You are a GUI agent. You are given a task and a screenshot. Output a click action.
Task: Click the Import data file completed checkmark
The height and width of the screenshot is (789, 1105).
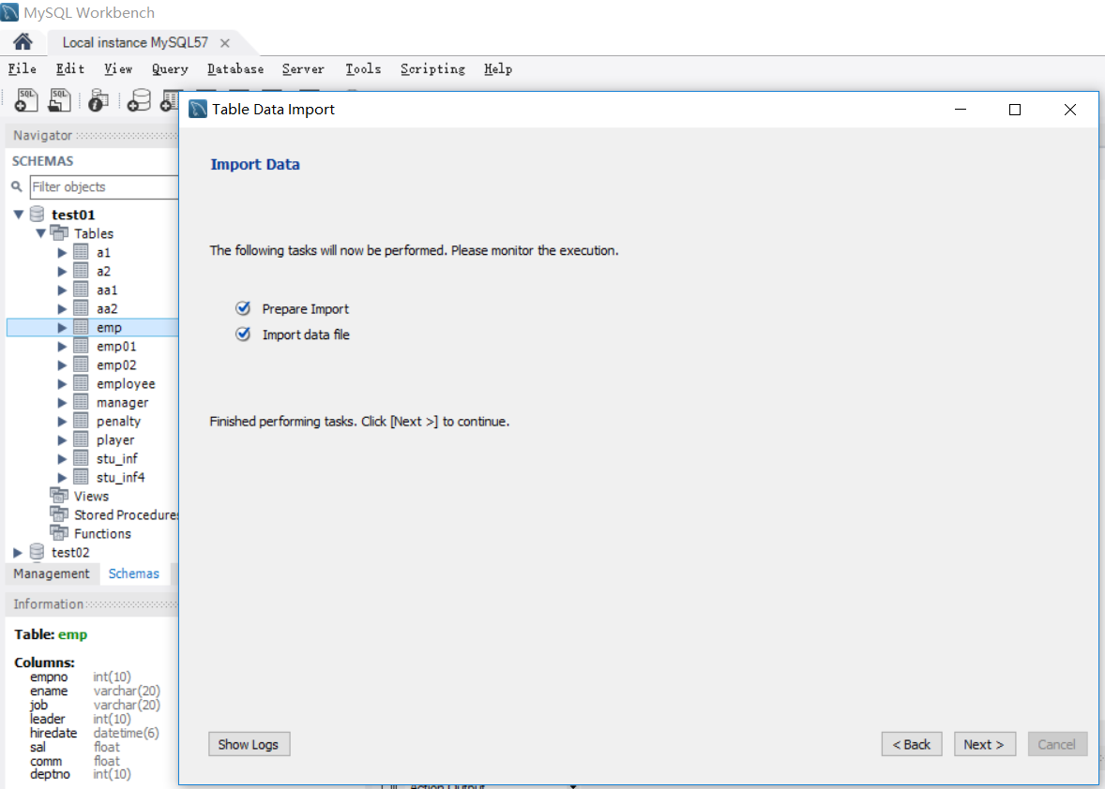click(243, 335)
